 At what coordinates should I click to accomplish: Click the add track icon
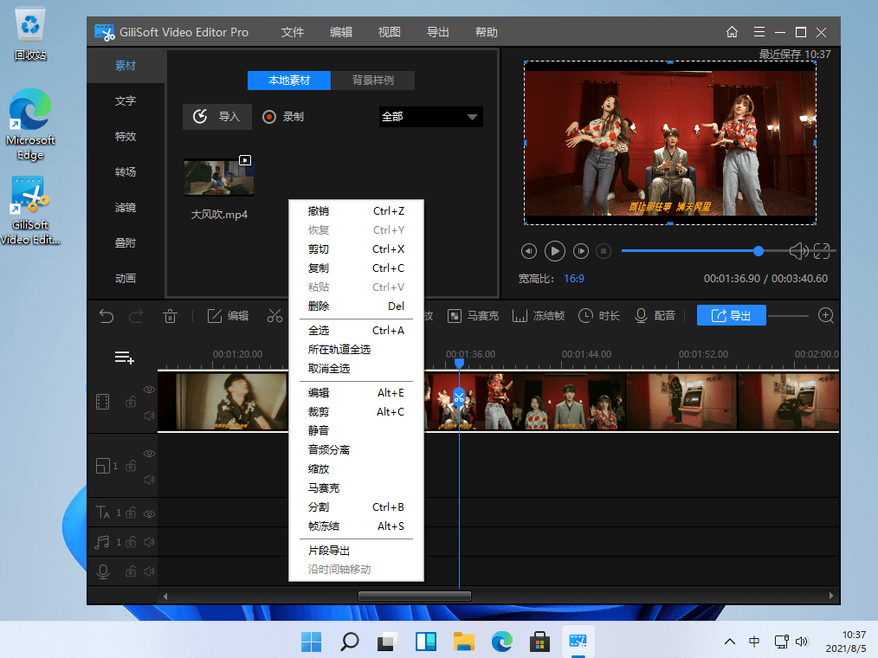pos(125,358)
